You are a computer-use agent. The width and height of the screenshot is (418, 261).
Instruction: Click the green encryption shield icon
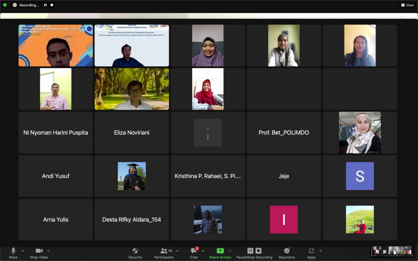point(5,5)
